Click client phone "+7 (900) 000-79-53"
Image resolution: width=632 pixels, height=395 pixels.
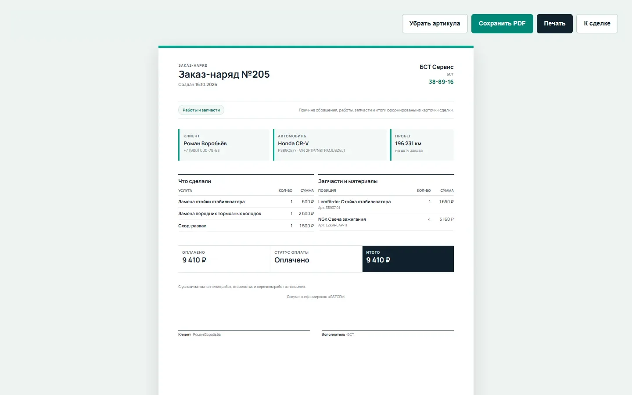click(x=201, y=151)
